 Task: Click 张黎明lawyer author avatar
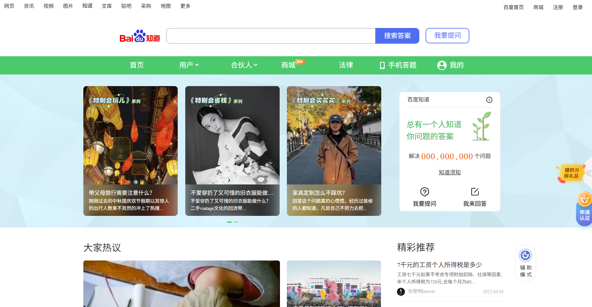coord(401,292)
